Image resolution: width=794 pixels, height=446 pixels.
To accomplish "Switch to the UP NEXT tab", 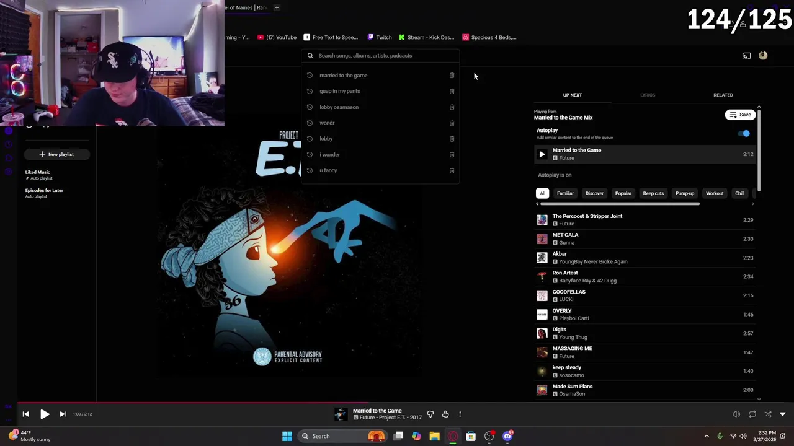I will click(573, 95).
